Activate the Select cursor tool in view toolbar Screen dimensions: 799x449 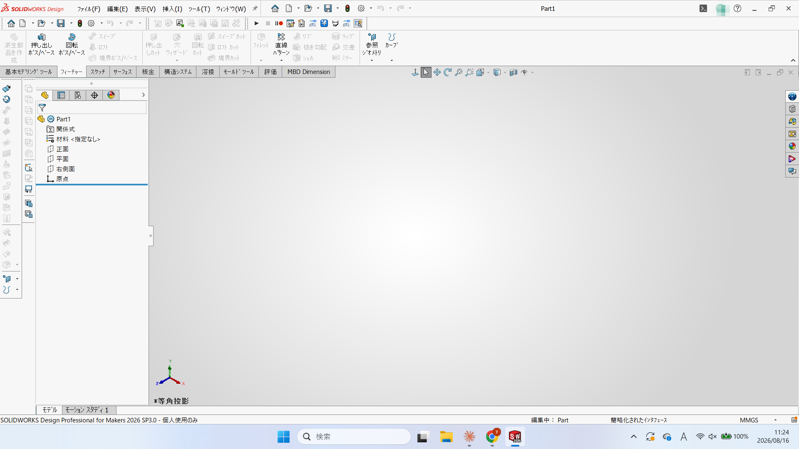(426, 72)
